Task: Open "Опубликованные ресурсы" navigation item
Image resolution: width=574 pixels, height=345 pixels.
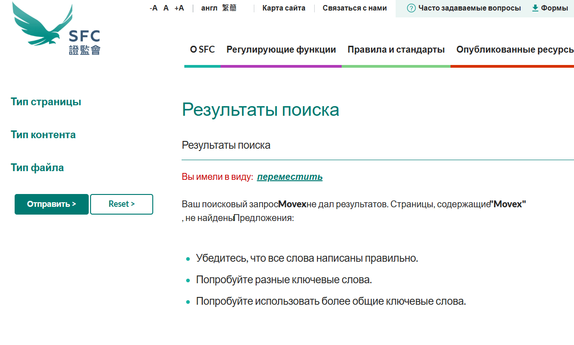Action: pyautogui.click(x=512, y=49)
